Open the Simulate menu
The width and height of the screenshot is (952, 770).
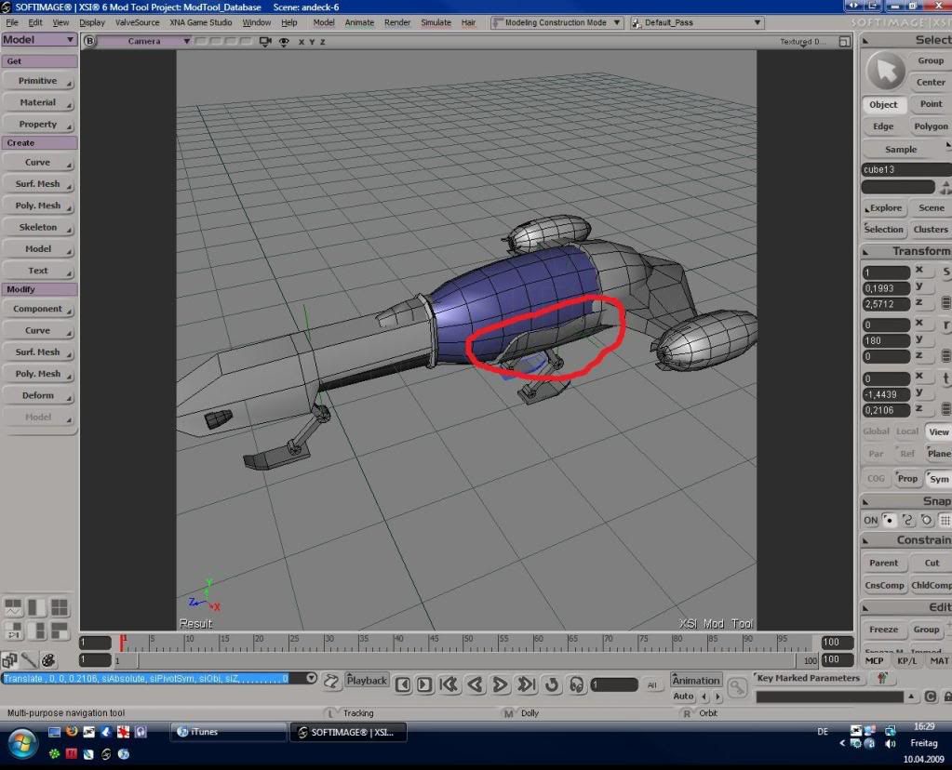click(436, 22)
